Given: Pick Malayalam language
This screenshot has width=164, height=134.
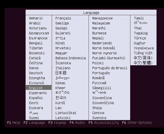Looking at the screenshot, I should [x=101, y=23].
